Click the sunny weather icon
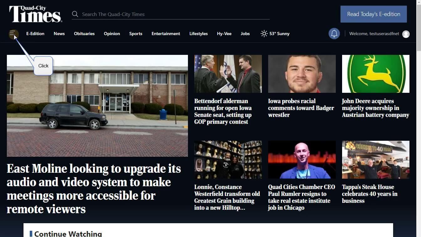The height and width of the screenshot is (237, 421). pos(264,34)
